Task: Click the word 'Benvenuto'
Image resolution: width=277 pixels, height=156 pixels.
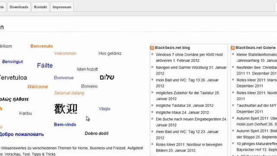Action: (x=42, y=46)
